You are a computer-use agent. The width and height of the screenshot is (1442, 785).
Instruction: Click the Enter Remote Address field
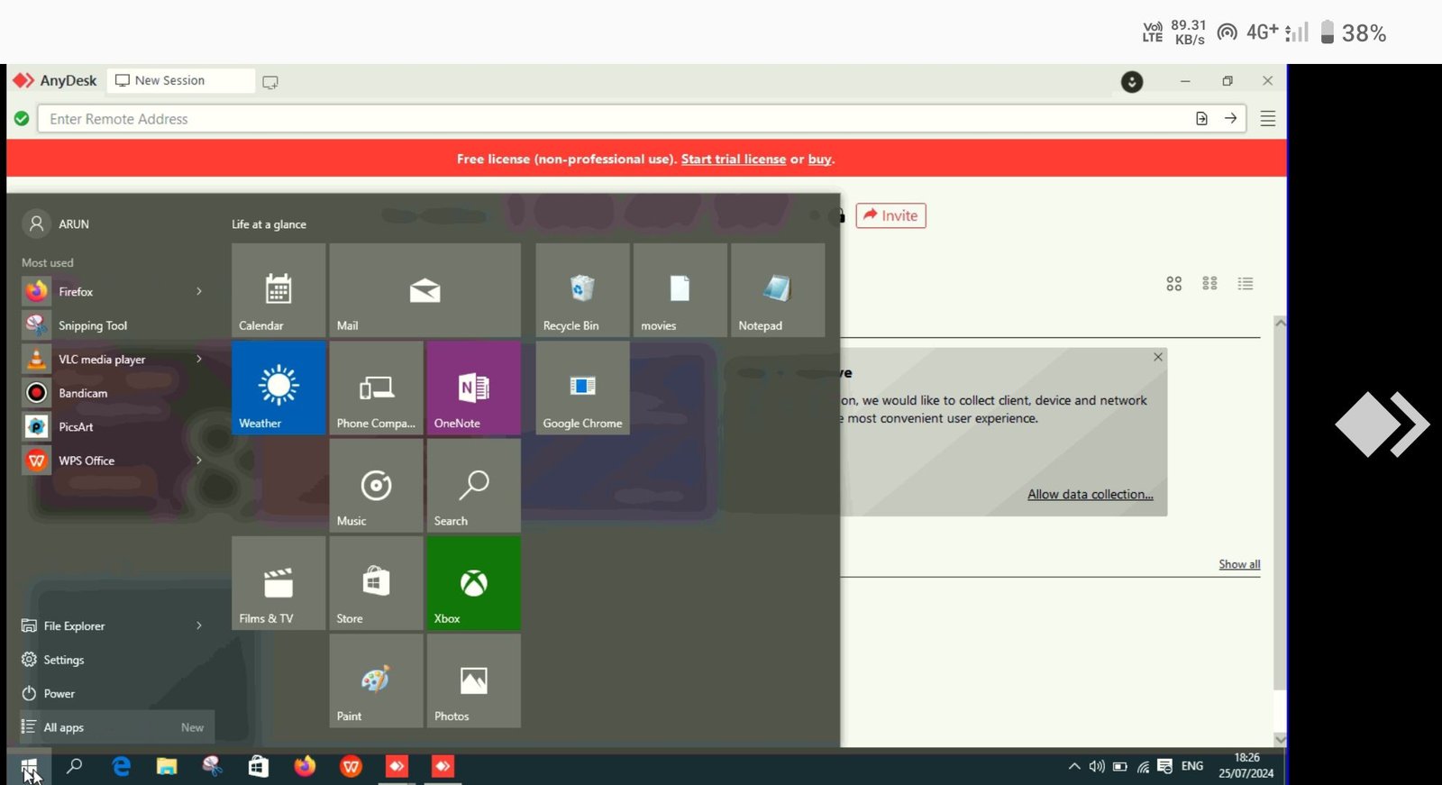(613, 119)
